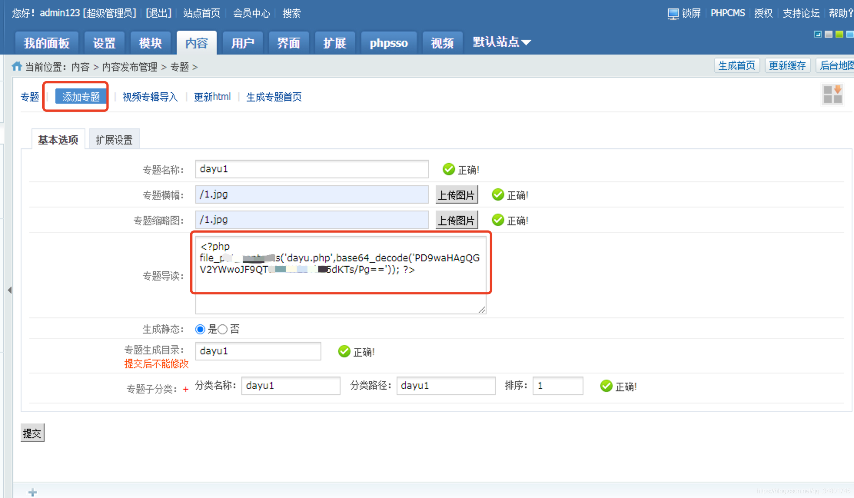This screenshot has height=498, width=854.
Task: Click the green check beside 专题名称
Action: point(449,169)
